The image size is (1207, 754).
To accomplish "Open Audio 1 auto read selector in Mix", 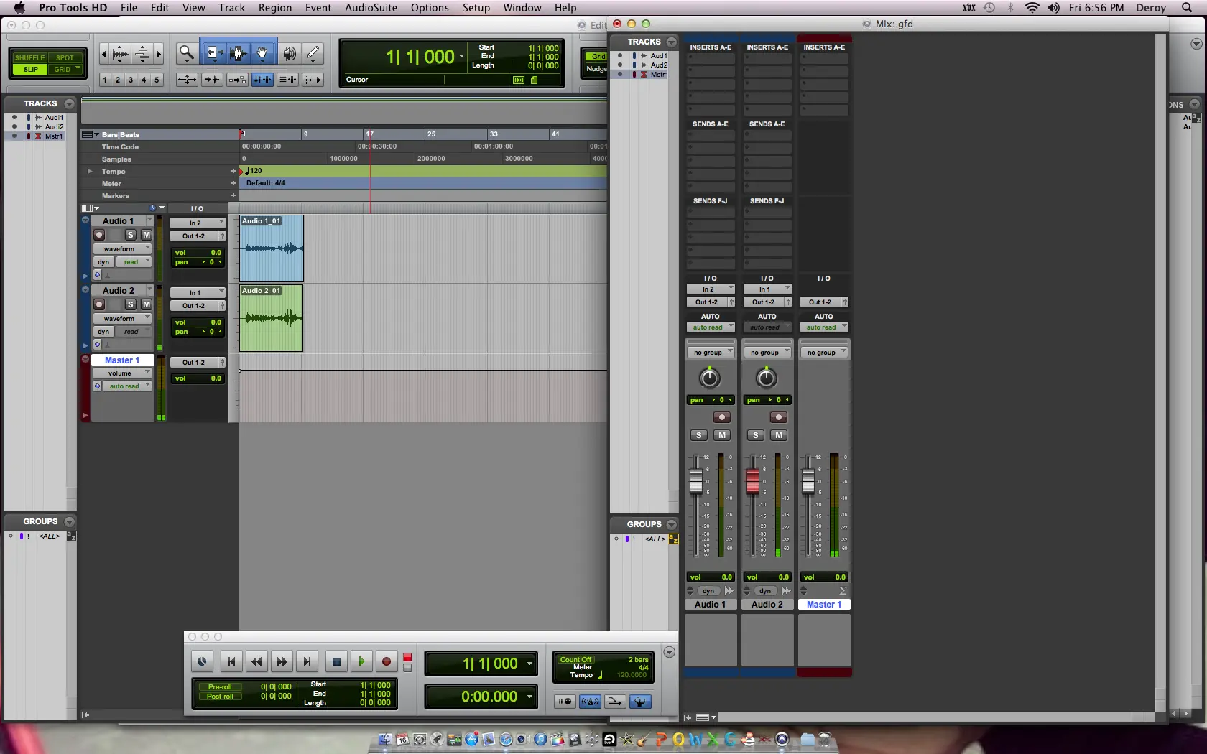I will [710, 327].
